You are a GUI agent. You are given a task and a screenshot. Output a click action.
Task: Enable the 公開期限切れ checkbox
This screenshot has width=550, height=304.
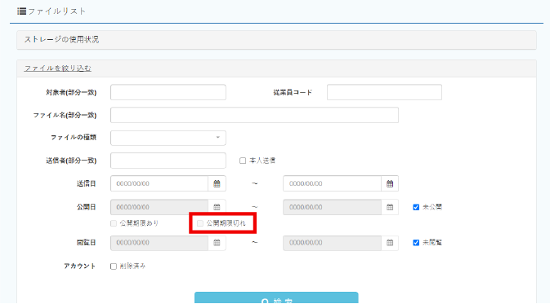pyautogui.click(x=200, y=223)
